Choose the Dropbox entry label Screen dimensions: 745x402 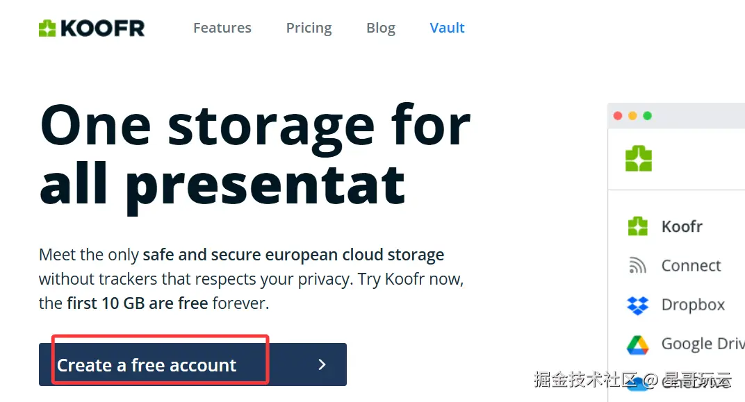693,305
